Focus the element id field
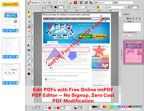144x111 pixels. [x=105, y=3]
